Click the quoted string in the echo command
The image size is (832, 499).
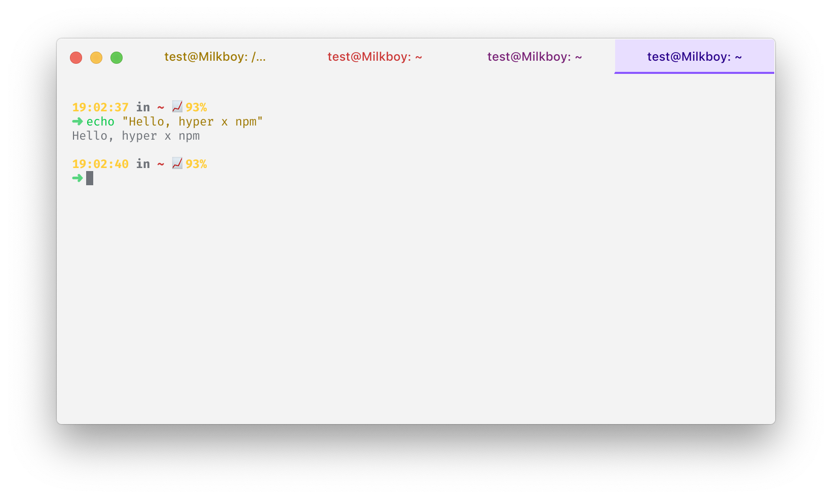[x=192, y=121]
